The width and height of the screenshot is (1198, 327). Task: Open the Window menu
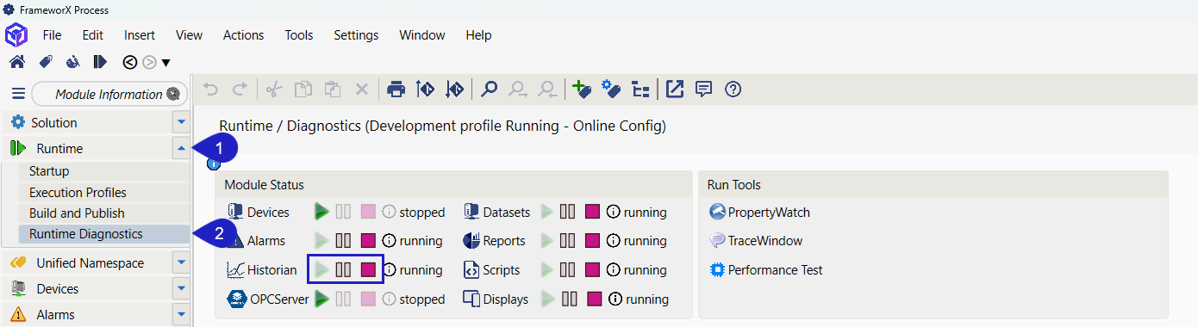point(422,35)
